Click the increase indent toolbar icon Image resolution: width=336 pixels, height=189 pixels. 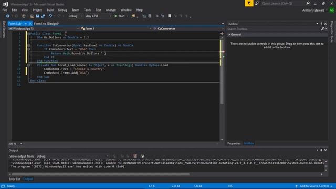(x=150, y=16)
